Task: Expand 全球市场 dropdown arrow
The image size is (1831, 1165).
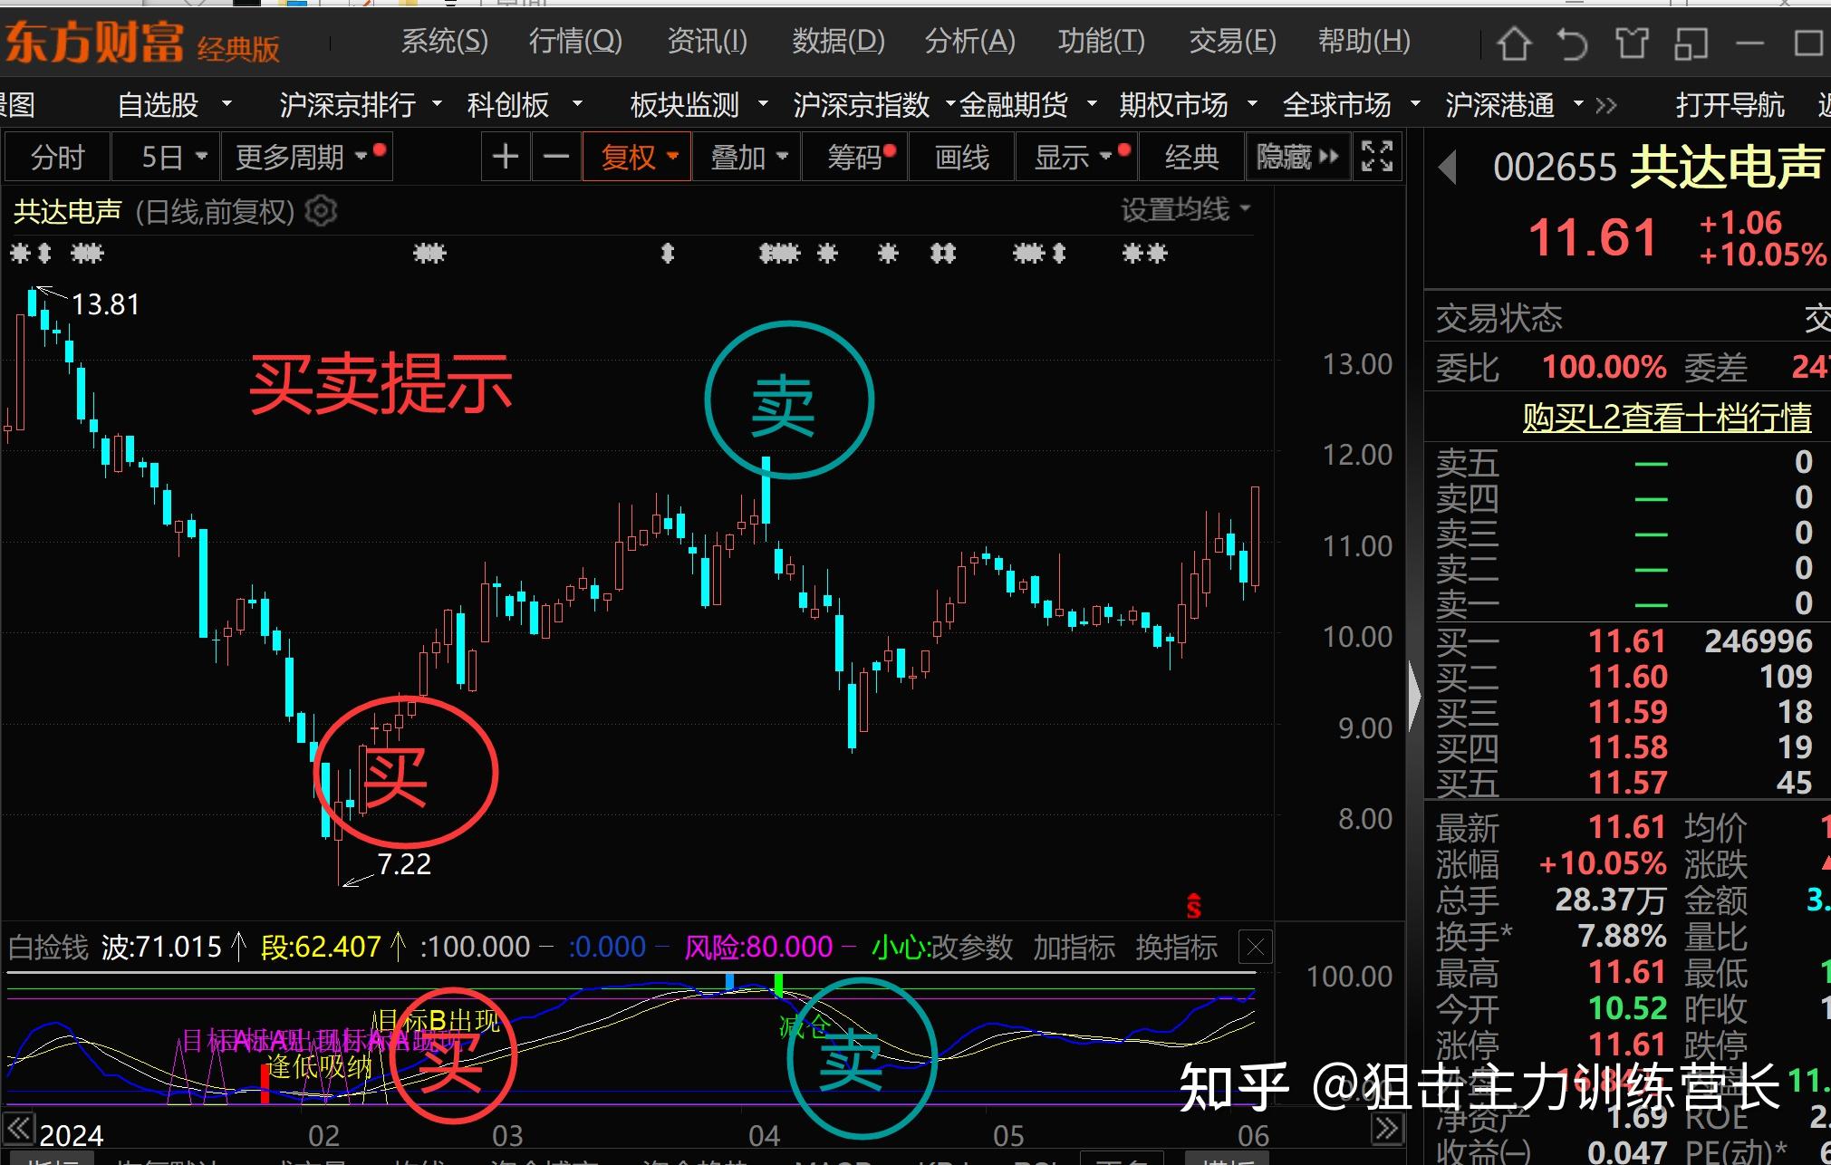Action: tap(1415, 104)
